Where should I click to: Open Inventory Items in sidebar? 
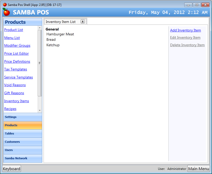[17, 101]
